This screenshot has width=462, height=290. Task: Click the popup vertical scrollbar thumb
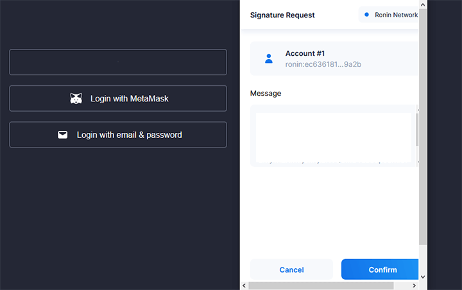click(423, 127)
